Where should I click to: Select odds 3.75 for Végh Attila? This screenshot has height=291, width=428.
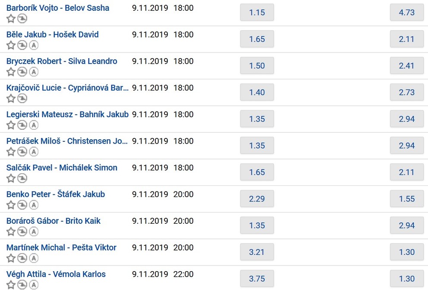(x=257, y=278)
